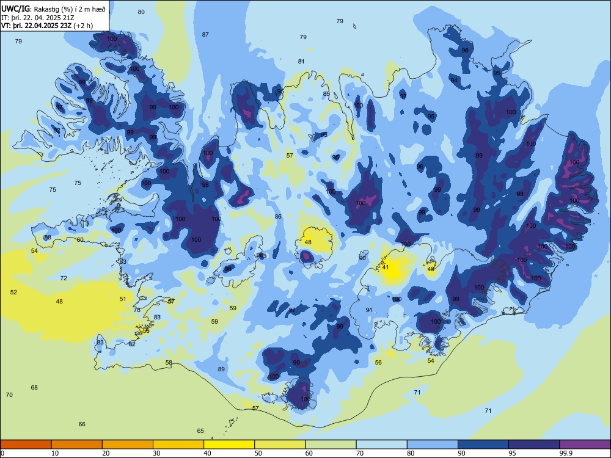The height and width of the screenshot is (458, 611).
Task: Click the legend tick label '99.9'
Action: [x=566, y=453]
